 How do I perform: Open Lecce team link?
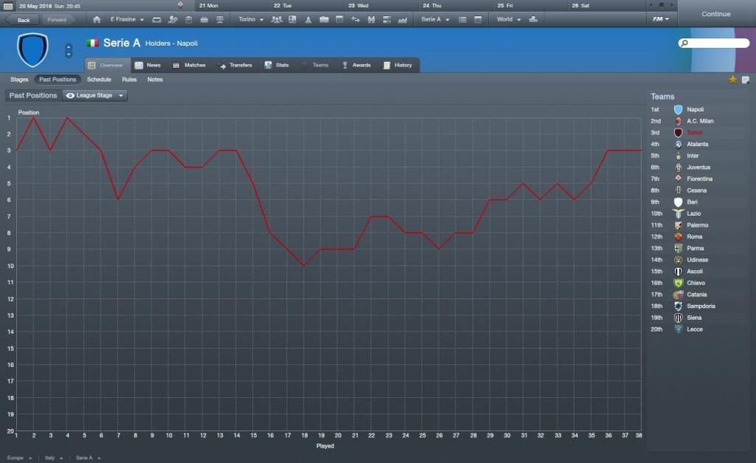[694, 329]
